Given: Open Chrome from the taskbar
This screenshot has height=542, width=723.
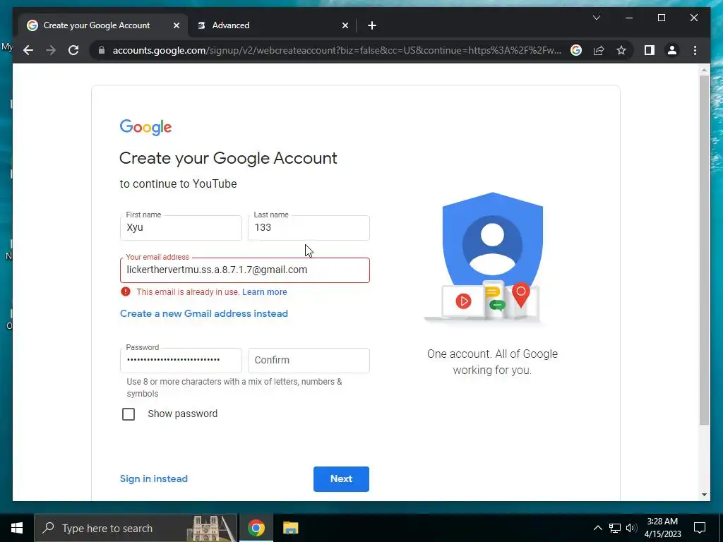Looking at the screenshot, I should (x=256, y=528).
